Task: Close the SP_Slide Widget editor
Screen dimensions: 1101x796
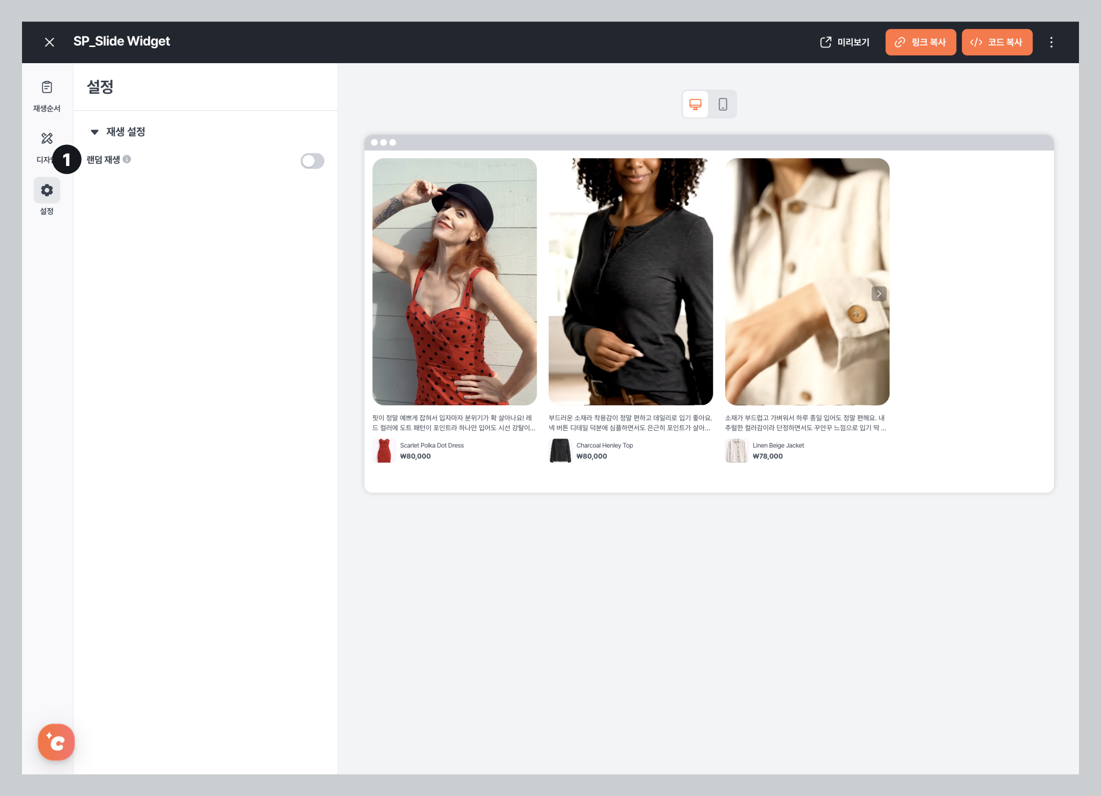Action: click(x=49, y=42)
